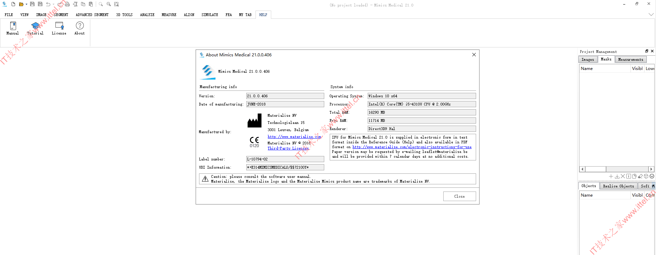Click the plus icon to add new mask
This screenshot has height=255, width=656.
(x=611, y=176)
